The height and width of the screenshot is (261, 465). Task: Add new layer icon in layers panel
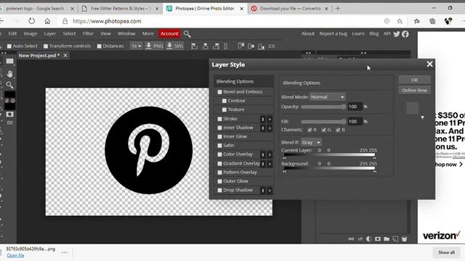pyautogui.click(x=395, y=239)
